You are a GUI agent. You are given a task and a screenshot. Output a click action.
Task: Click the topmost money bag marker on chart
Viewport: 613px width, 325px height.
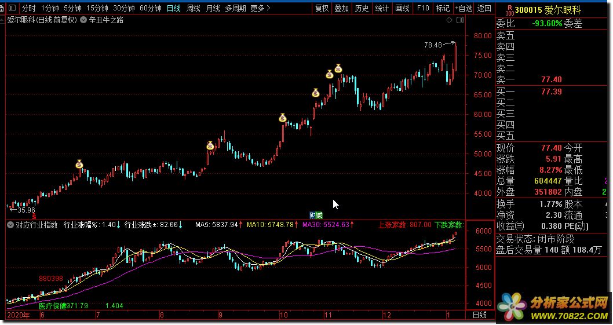338,69
